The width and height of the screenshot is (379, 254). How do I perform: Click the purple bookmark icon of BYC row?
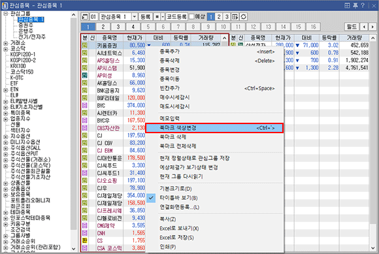click(84, 105)
